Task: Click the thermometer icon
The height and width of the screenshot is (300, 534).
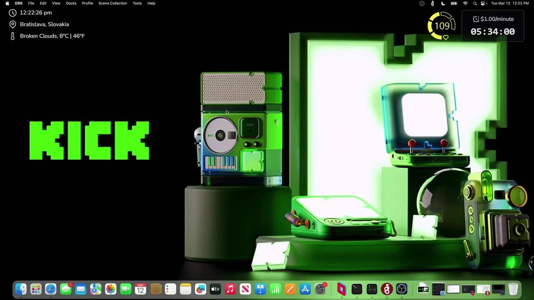Action: 13,36
